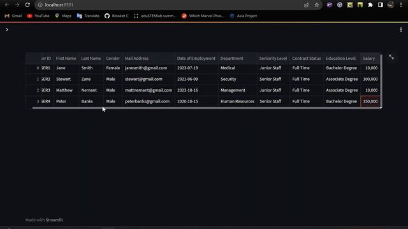The image size is (408, 229).
Task: Open the Streamlit link in footer
Action: tap(54, 220)
